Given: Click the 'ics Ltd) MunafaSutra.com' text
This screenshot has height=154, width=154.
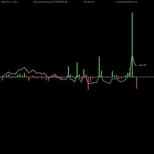Looking at the screenshot, I should pos(126,2).
